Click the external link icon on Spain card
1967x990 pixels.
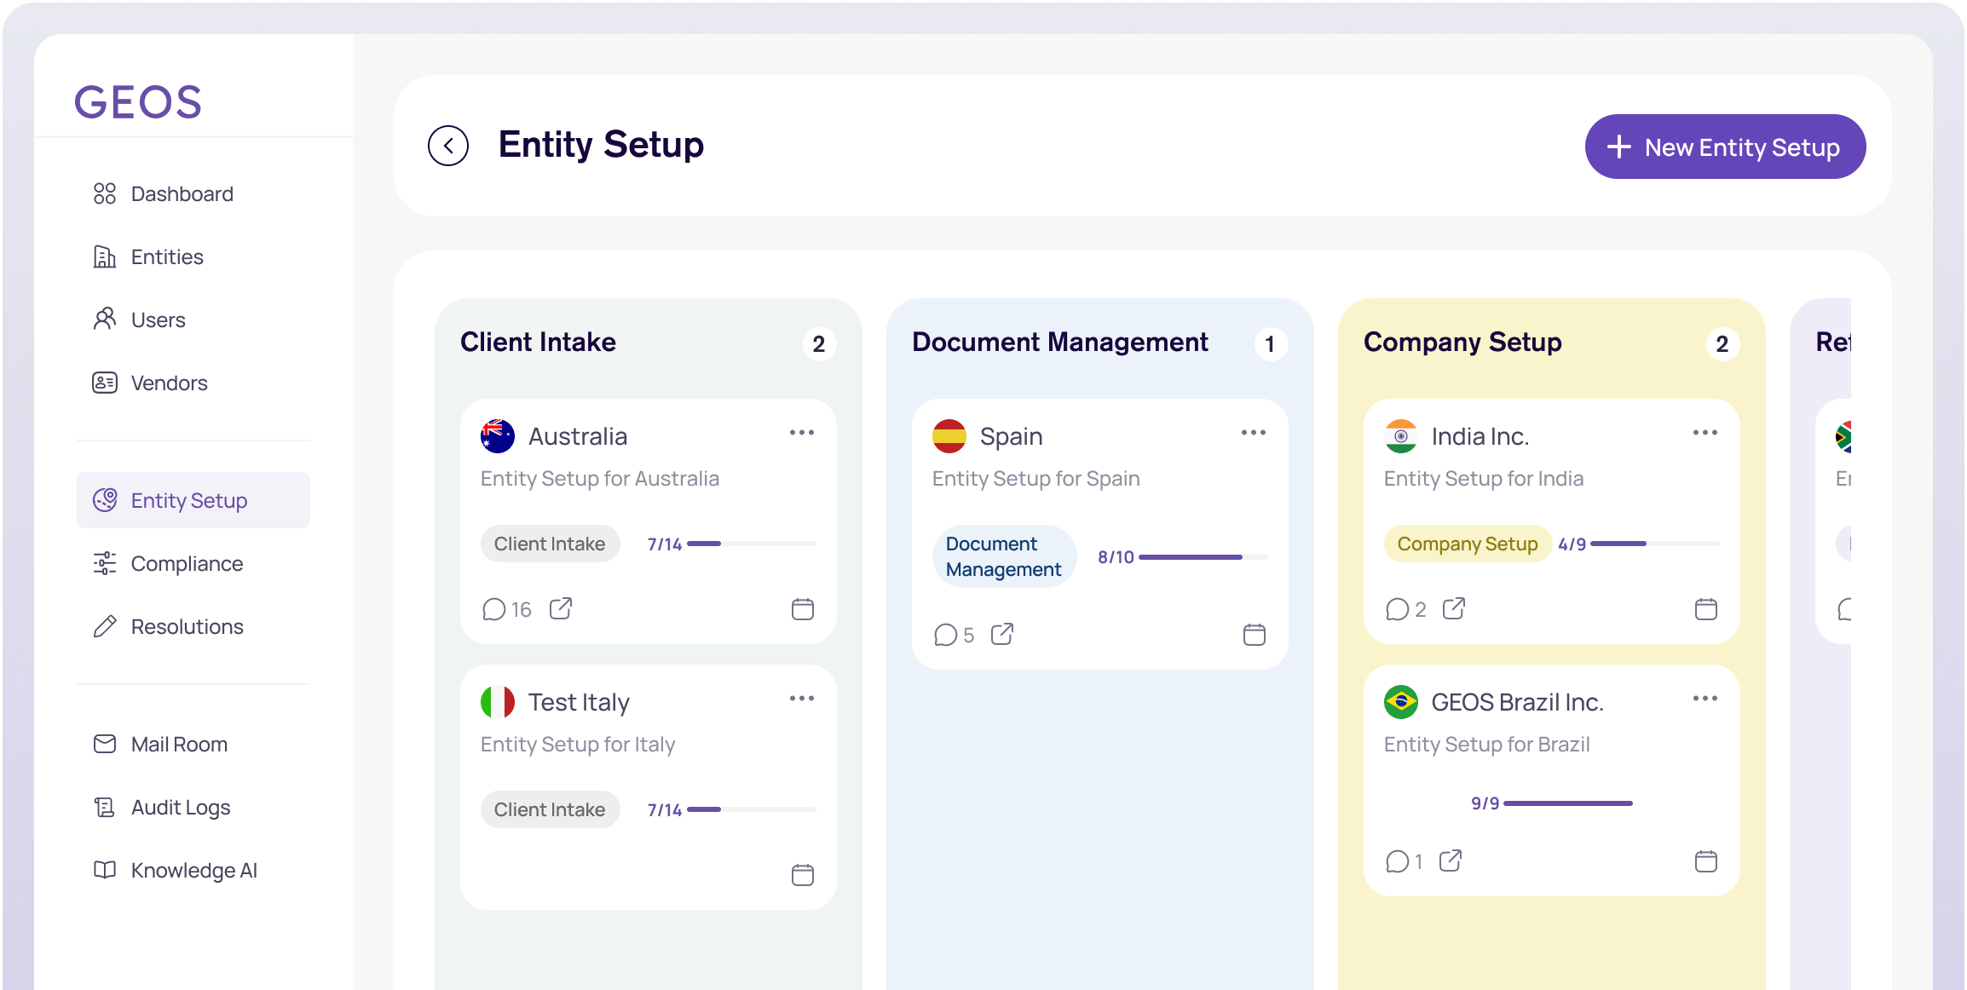coord(1002,634)
